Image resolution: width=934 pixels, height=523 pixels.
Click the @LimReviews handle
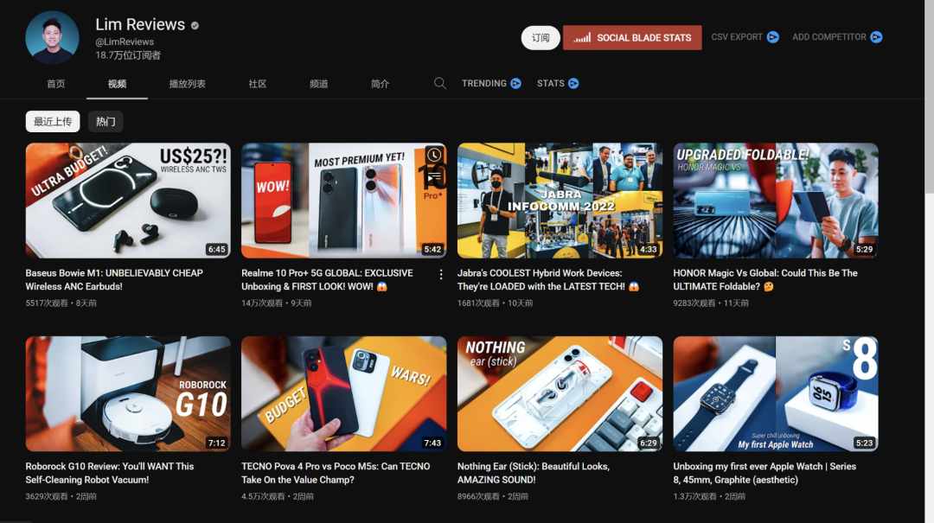point(125,41)
